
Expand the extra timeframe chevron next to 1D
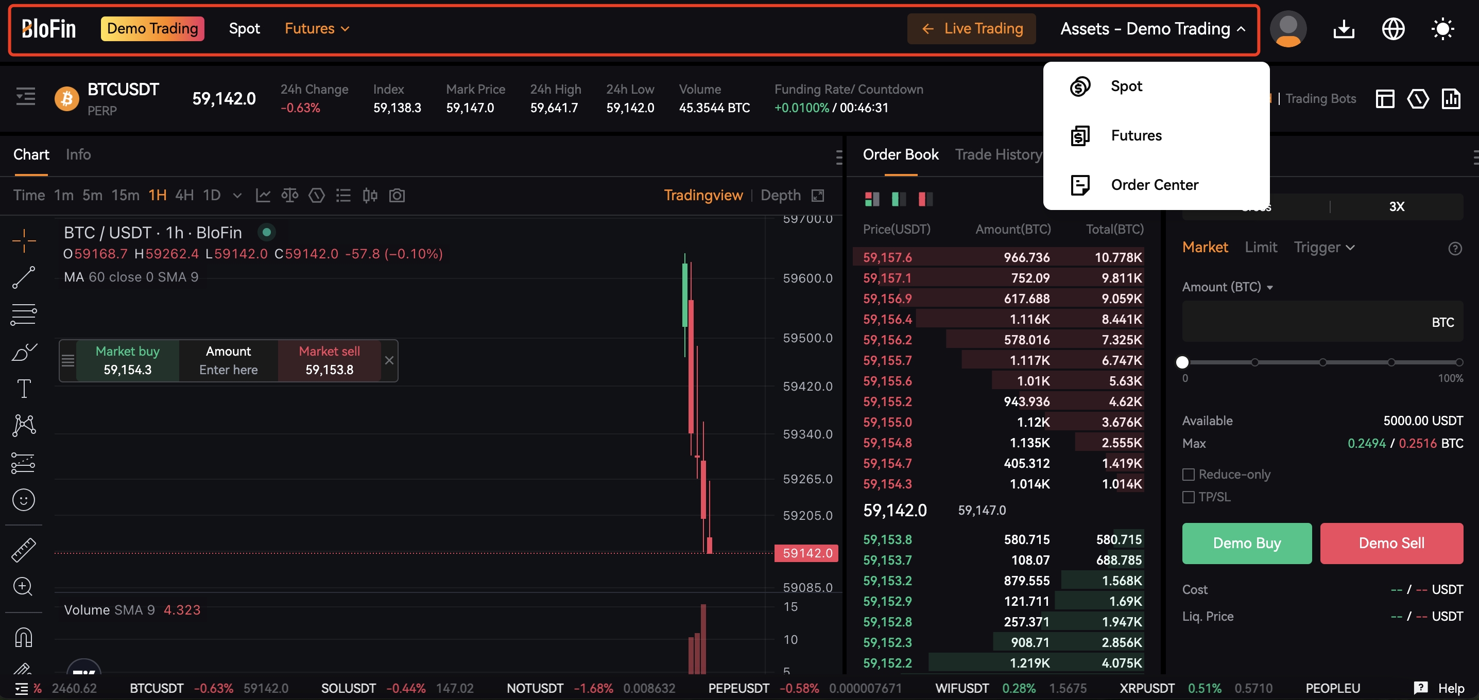tap(237, 196)
